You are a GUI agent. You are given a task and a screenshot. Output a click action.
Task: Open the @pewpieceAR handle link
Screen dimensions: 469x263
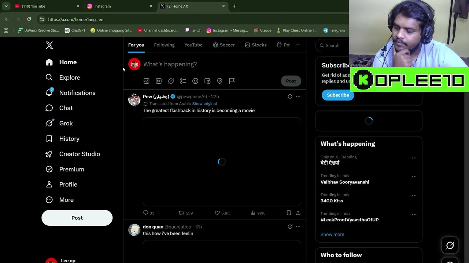192,96
